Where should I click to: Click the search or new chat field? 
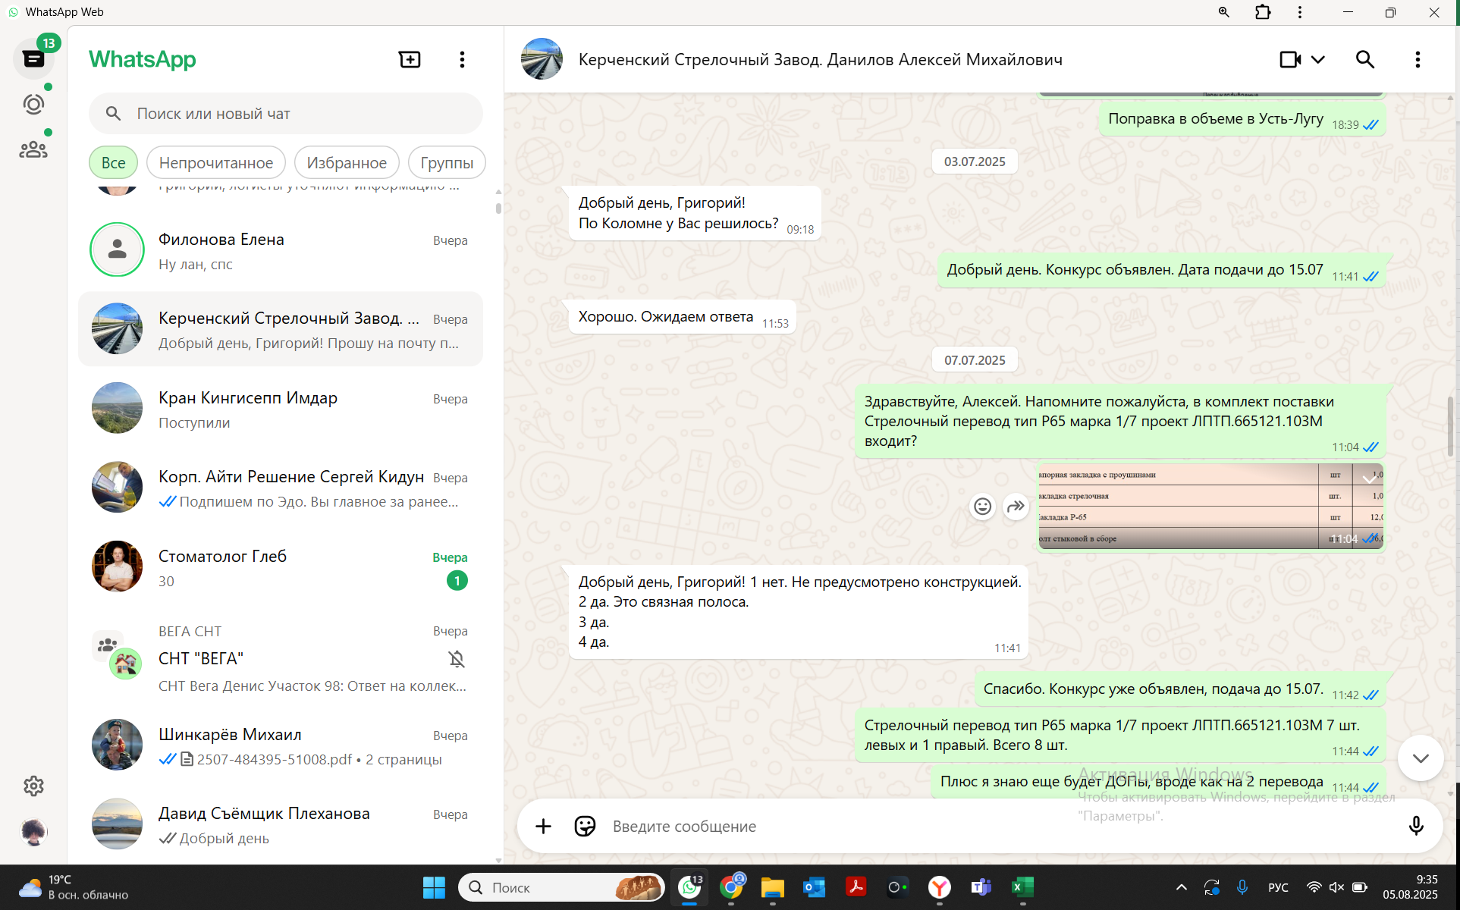coord(286,114)
